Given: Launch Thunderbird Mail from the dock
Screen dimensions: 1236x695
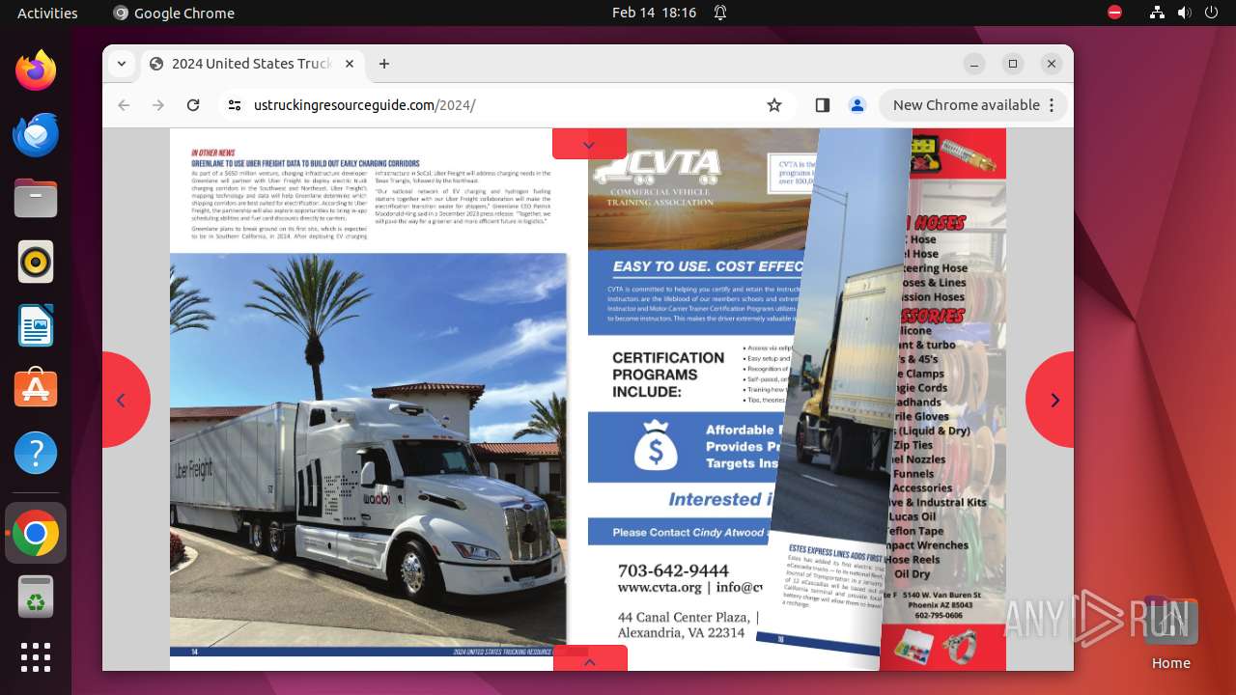Looking at the screenshot, I should click(36, 134).
